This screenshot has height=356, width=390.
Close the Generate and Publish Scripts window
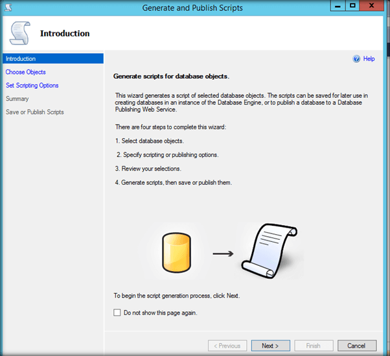pos(372,6)
